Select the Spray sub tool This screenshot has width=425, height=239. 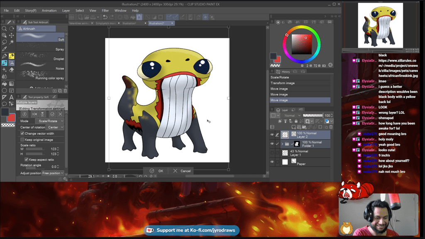click(40, 47)
